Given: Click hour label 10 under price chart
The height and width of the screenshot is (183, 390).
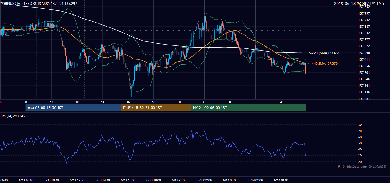Looking at the screenshot, I should coord(52,102).
